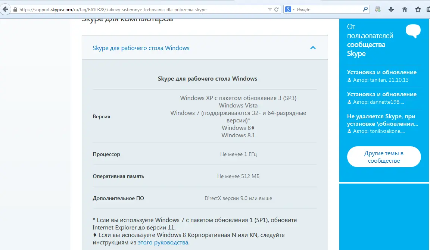Open 'Установка и обновление' topic by dannette198
The image size is (430, 250).
[382, 94]
